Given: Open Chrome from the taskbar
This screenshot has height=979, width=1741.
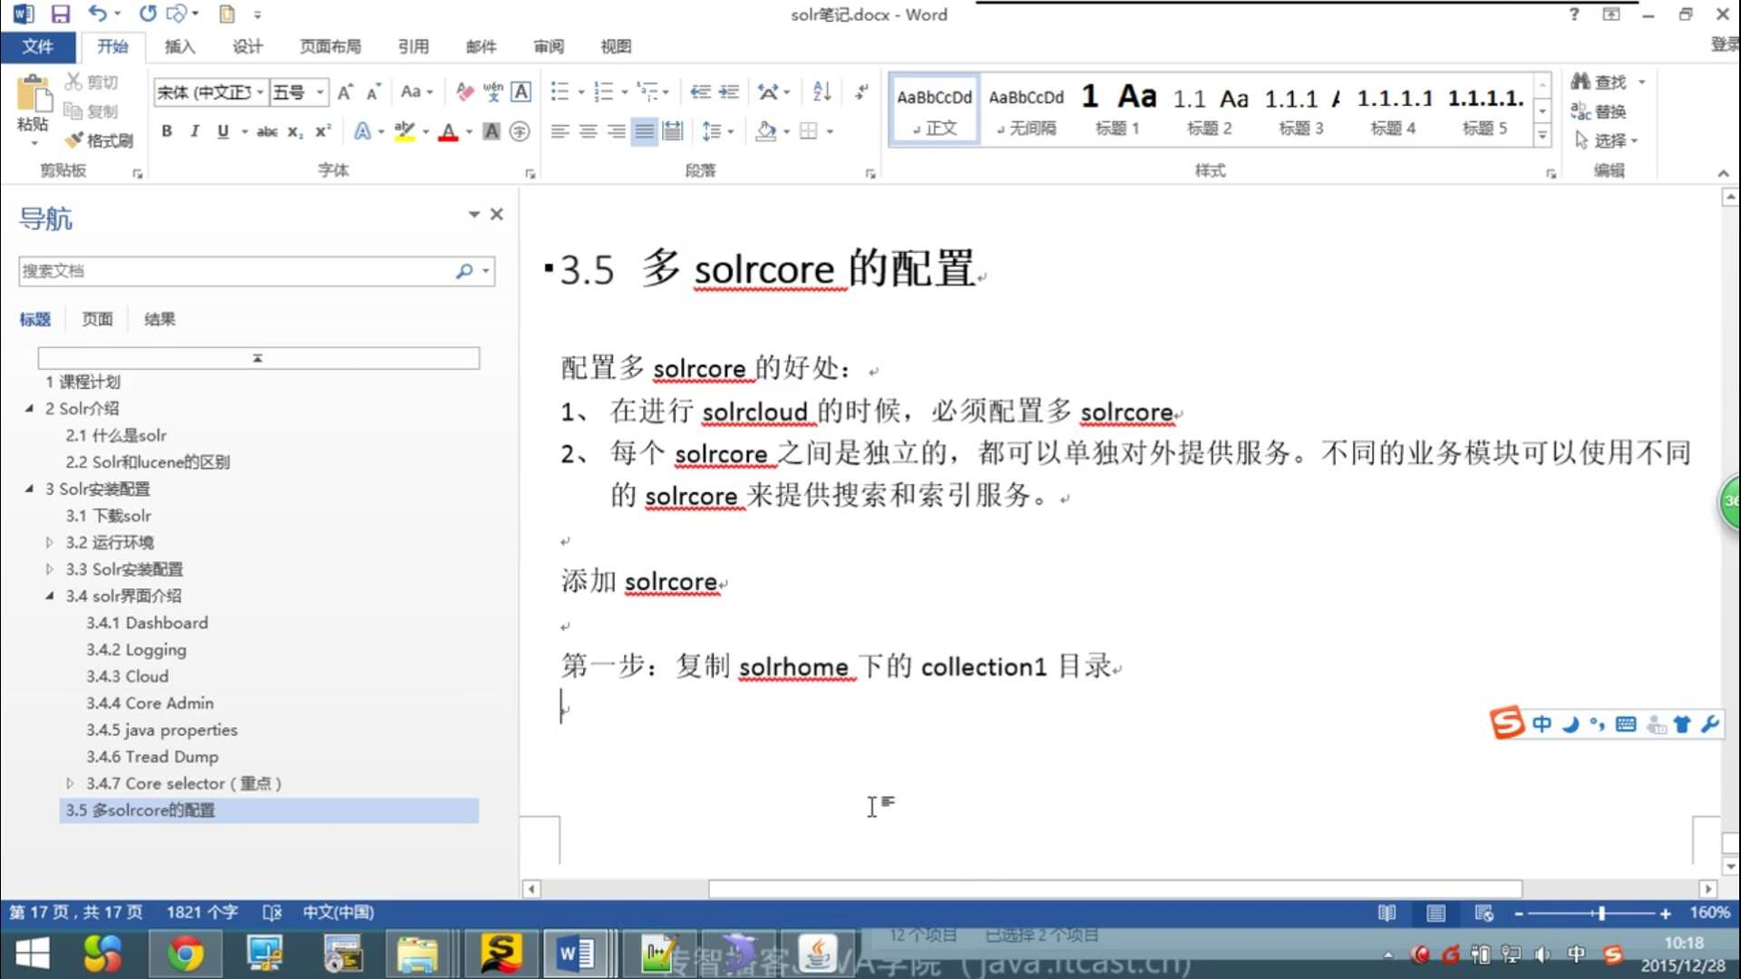Looking at the screenshot, I should 185,955.
